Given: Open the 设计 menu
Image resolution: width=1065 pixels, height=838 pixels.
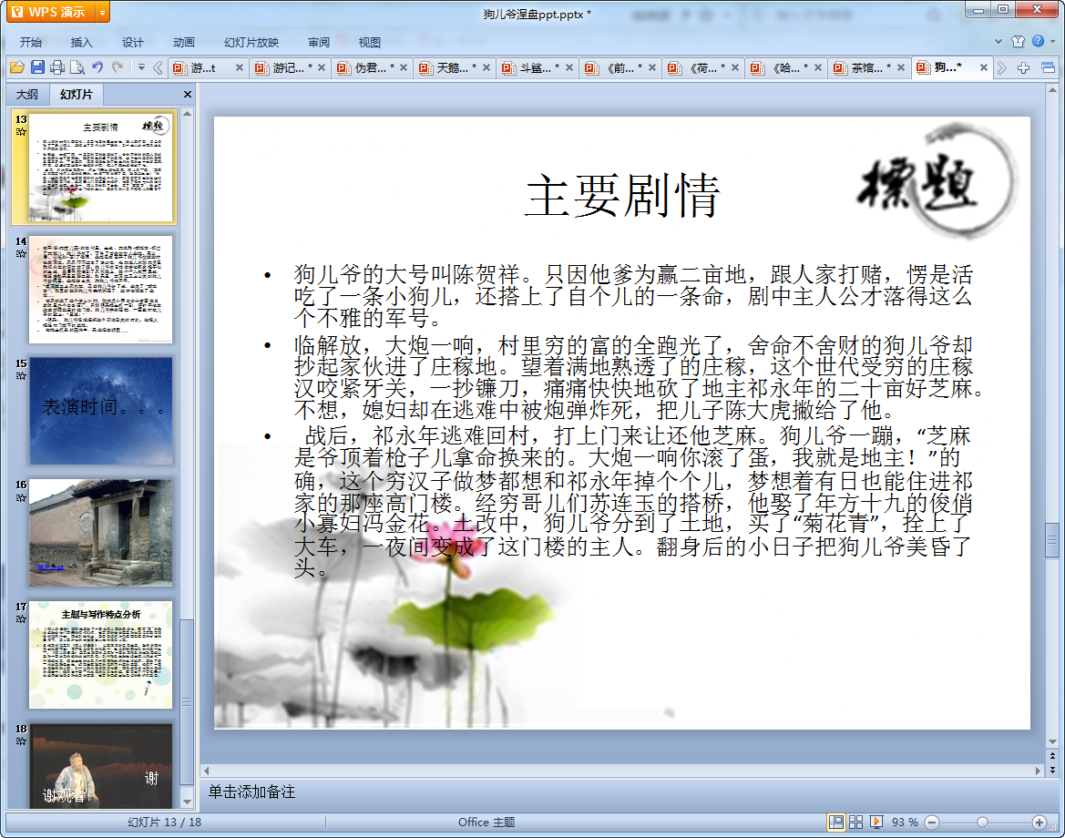Looking at the screenshot, I should [132, 42].
